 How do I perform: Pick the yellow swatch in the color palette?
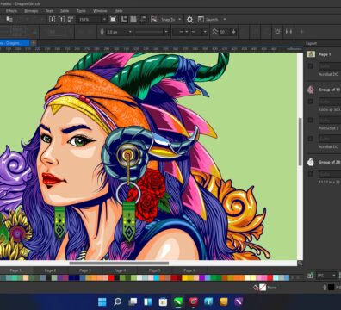pyautogui.click(x=184, y=277)
